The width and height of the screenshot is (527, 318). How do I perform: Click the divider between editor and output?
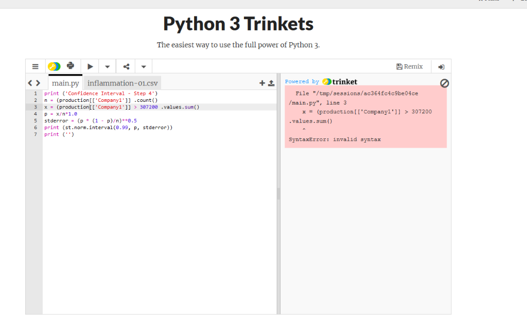tap(278, 193)
